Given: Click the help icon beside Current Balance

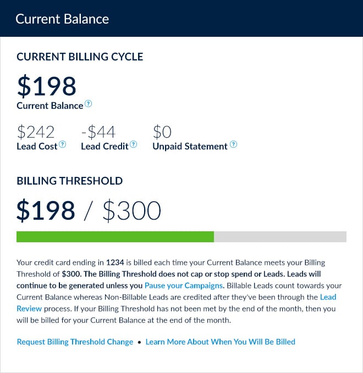Looking at the screenshot, I should (x=88, y=104).
